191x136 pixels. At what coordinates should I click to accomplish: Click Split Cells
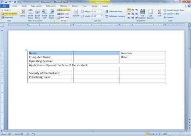[63, 14]
